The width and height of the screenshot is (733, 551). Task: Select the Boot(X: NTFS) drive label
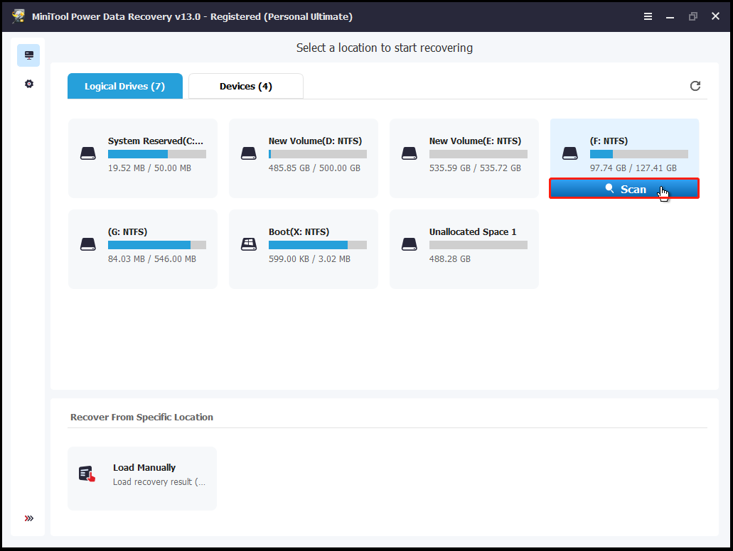[299, 232]
